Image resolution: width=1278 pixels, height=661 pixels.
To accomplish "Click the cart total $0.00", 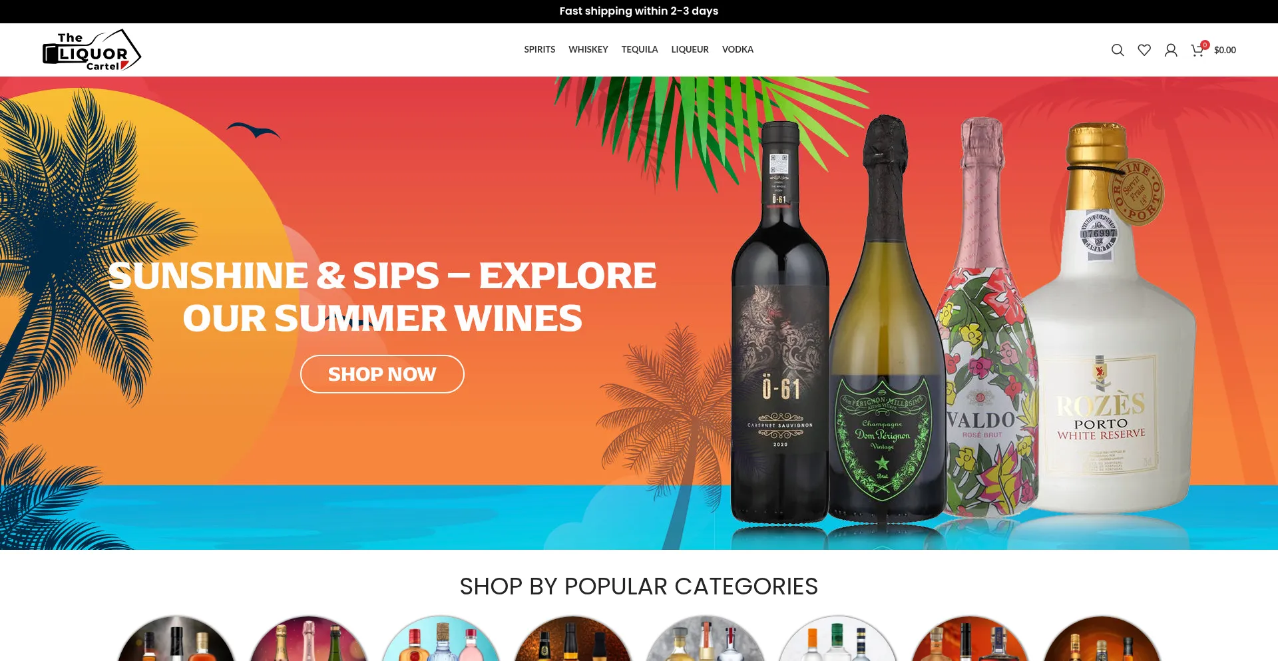I will [1225, 50].
